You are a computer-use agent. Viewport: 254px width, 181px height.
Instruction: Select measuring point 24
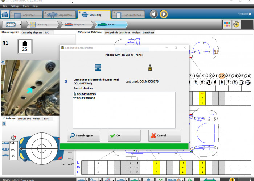coord(235,76)
